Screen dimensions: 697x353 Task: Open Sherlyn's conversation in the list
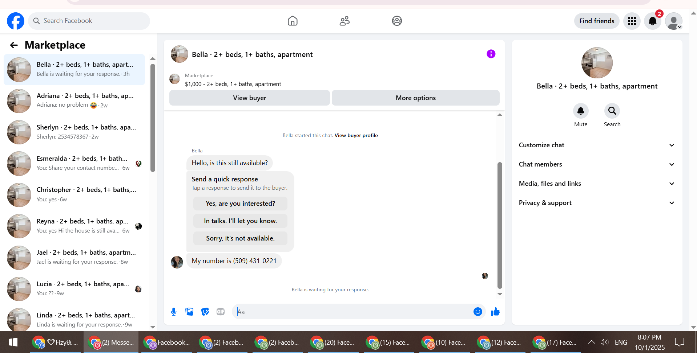tap(74, 132)
